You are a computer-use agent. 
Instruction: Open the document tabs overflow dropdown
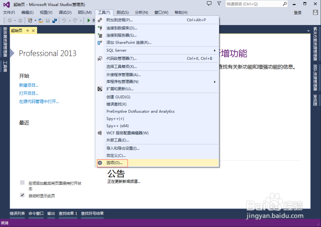tap(308, 31)
